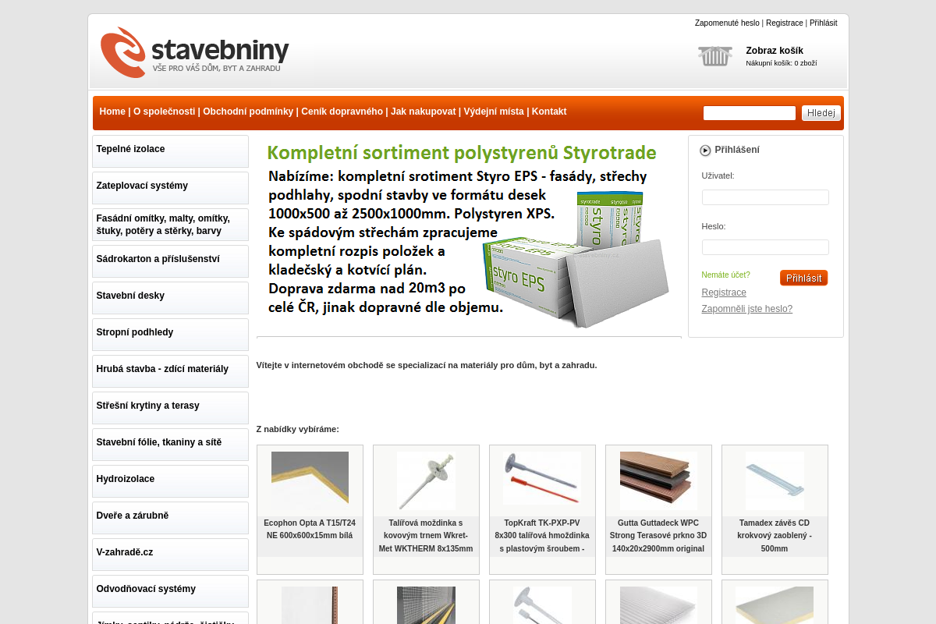Open Dveře a zárubně category
This screenshot has width=936, height=624.
170,518
